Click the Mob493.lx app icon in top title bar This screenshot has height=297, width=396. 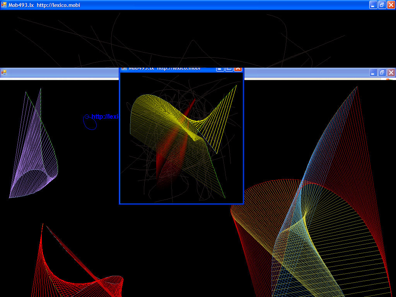pos(4,5)
